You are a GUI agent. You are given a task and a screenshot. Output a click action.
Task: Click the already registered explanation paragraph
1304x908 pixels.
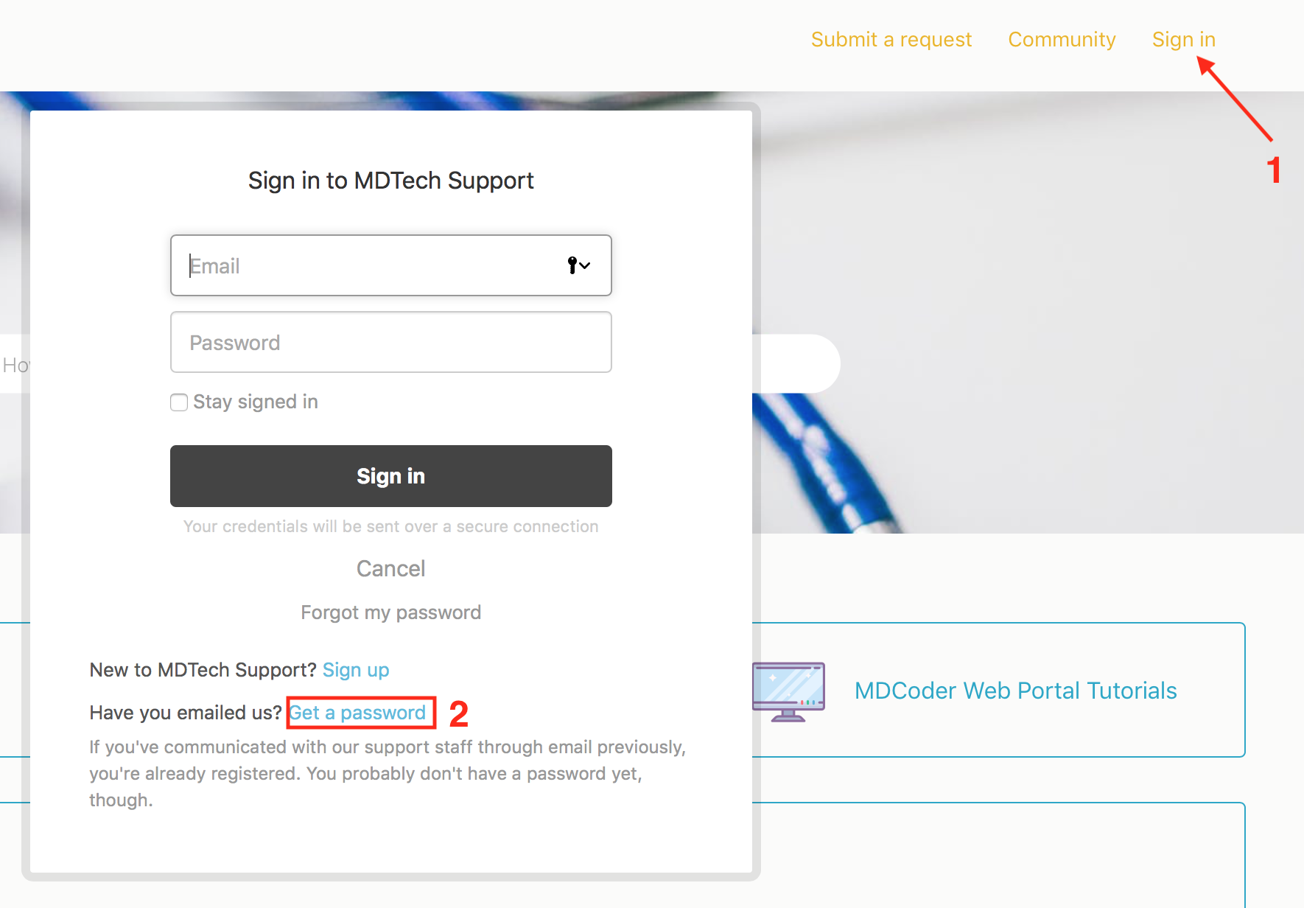tap(387, 773)
